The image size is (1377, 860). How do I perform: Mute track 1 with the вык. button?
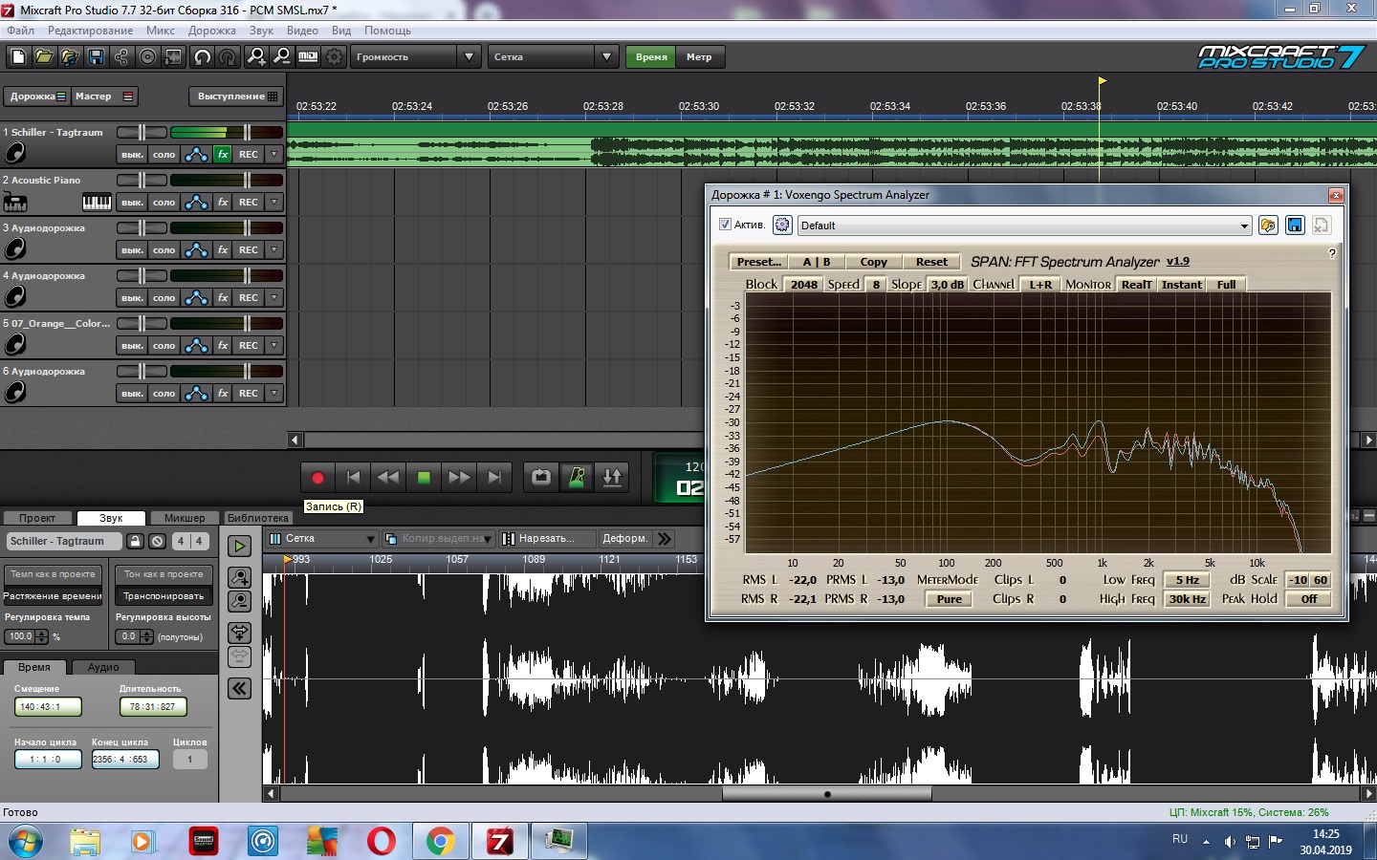coord(132,154)
